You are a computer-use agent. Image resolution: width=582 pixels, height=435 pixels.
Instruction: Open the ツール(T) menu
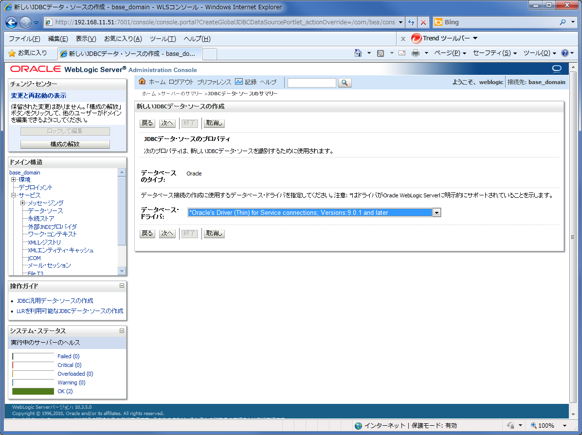point(163,38)
